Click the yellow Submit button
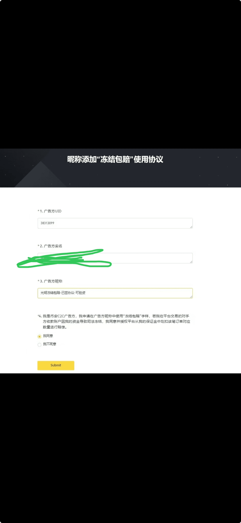 [x=56, y=365]
